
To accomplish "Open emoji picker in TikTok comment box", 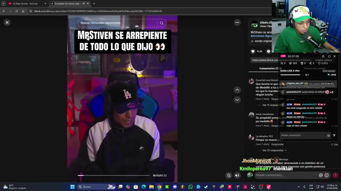I will point(327,175).
